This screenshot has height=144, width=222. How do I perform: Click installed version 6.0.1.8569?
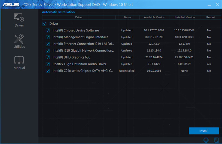[x=184, y=64]
